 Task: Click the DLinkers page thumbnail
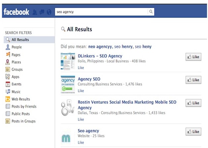tap(68, 61)
